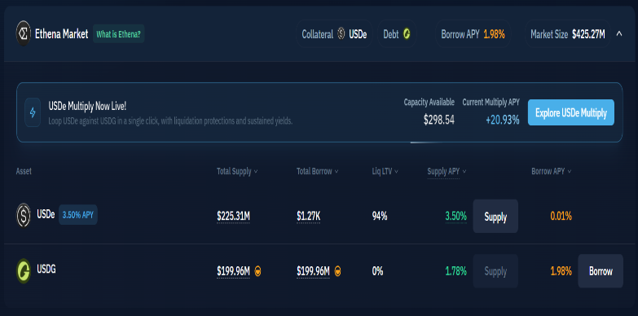Open the What is Ethena? link
The width and height of the screenshot is (638, 316).
point(118,34)
